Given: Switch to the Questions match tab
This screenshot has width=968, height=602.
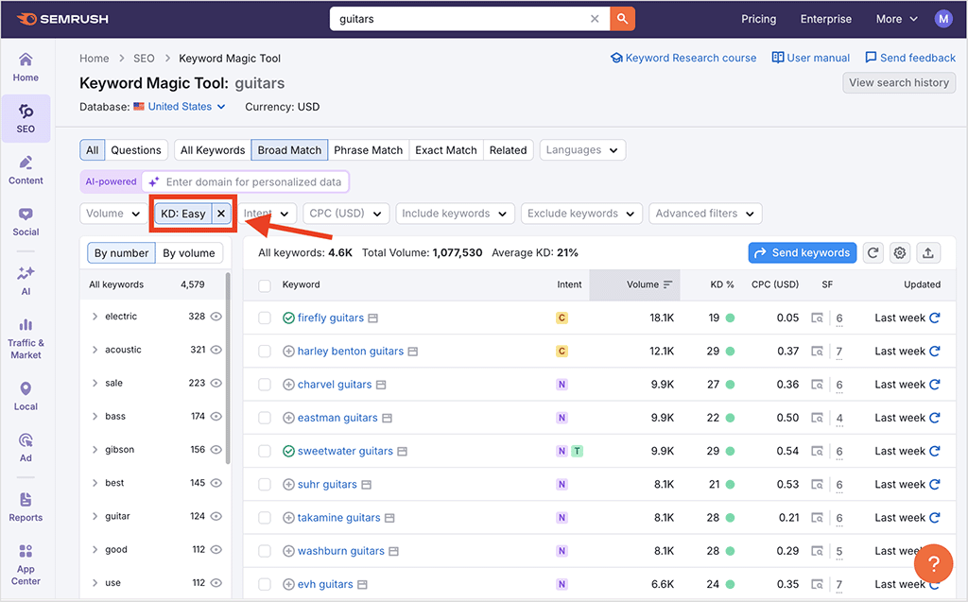Looking at the screenshot, I should (136, 149).
